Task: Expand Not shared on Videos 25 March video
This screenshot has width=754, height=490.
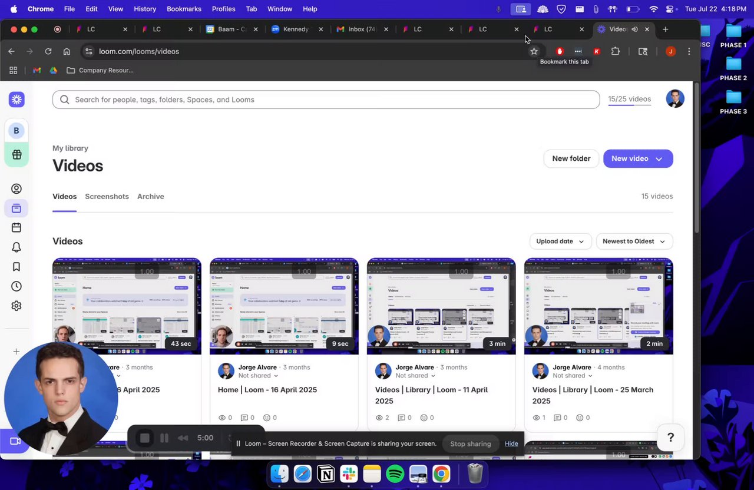Action: (x=573, y=376)
